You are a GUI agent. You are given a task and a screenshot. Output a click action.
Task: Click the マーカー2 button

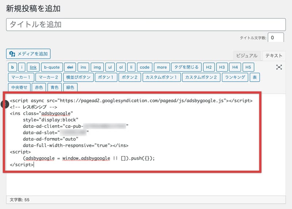[49, 77]
